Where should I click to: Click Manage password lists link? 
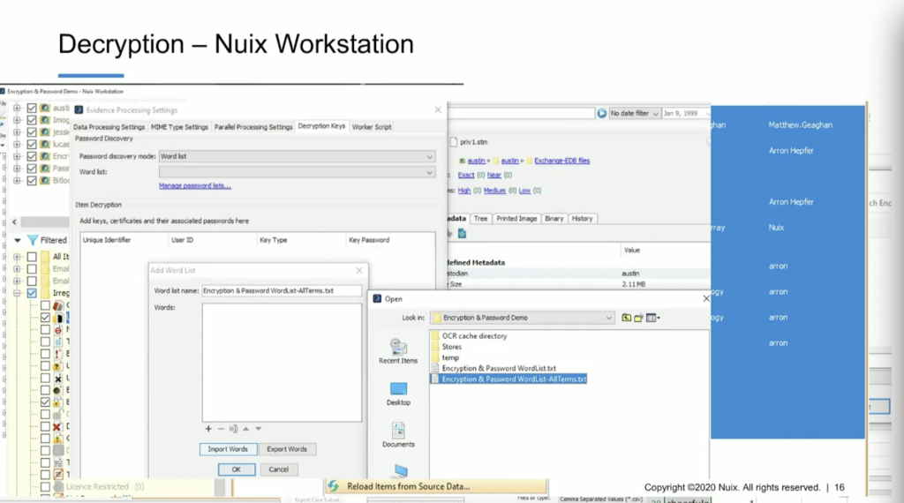click(x=195, y=185)
